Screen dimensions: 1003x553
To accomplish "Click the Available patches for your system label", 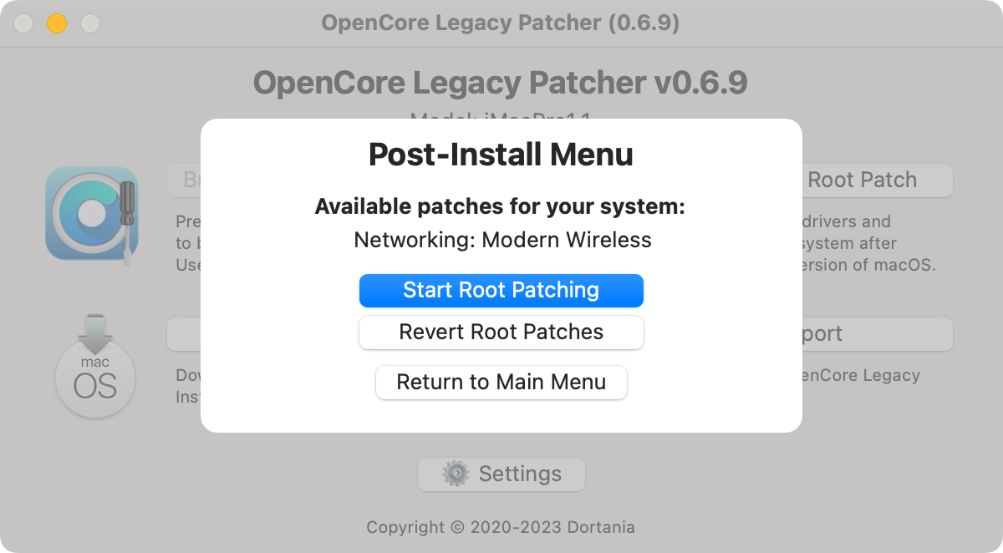I will click(x=500, y=207).
